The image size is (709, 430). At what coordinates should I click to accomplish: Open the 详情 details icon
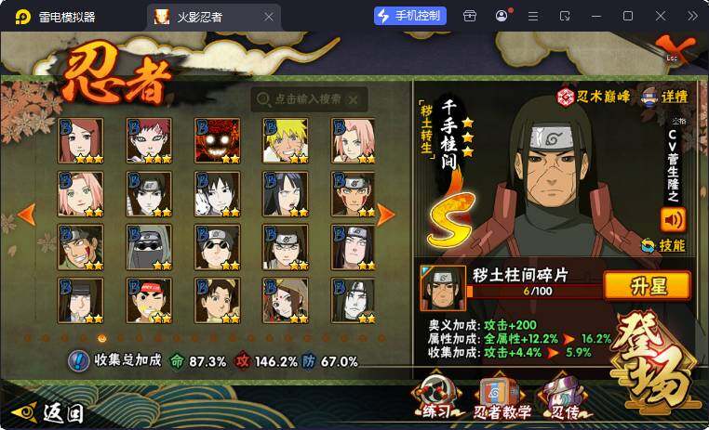tap(665, 96)
